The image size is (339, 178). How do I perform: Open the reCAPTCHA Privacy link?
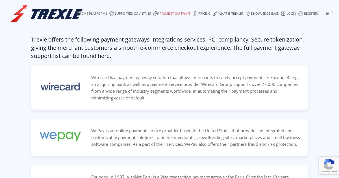325,172
